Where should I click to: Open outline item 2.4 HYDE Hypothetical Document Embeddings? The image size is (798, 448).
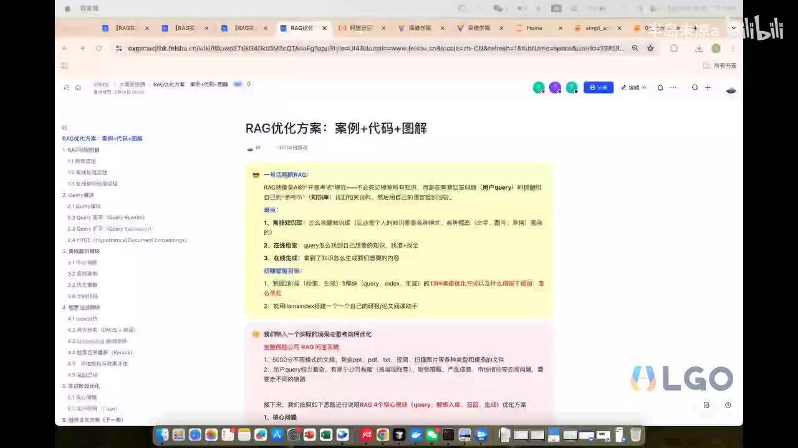(x=127, y=240)
